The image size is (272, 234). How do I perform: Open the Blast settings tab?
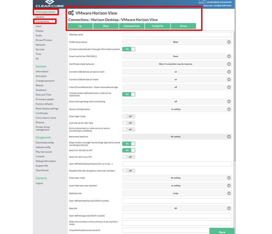pyautogui.click(x=106, y=26)
